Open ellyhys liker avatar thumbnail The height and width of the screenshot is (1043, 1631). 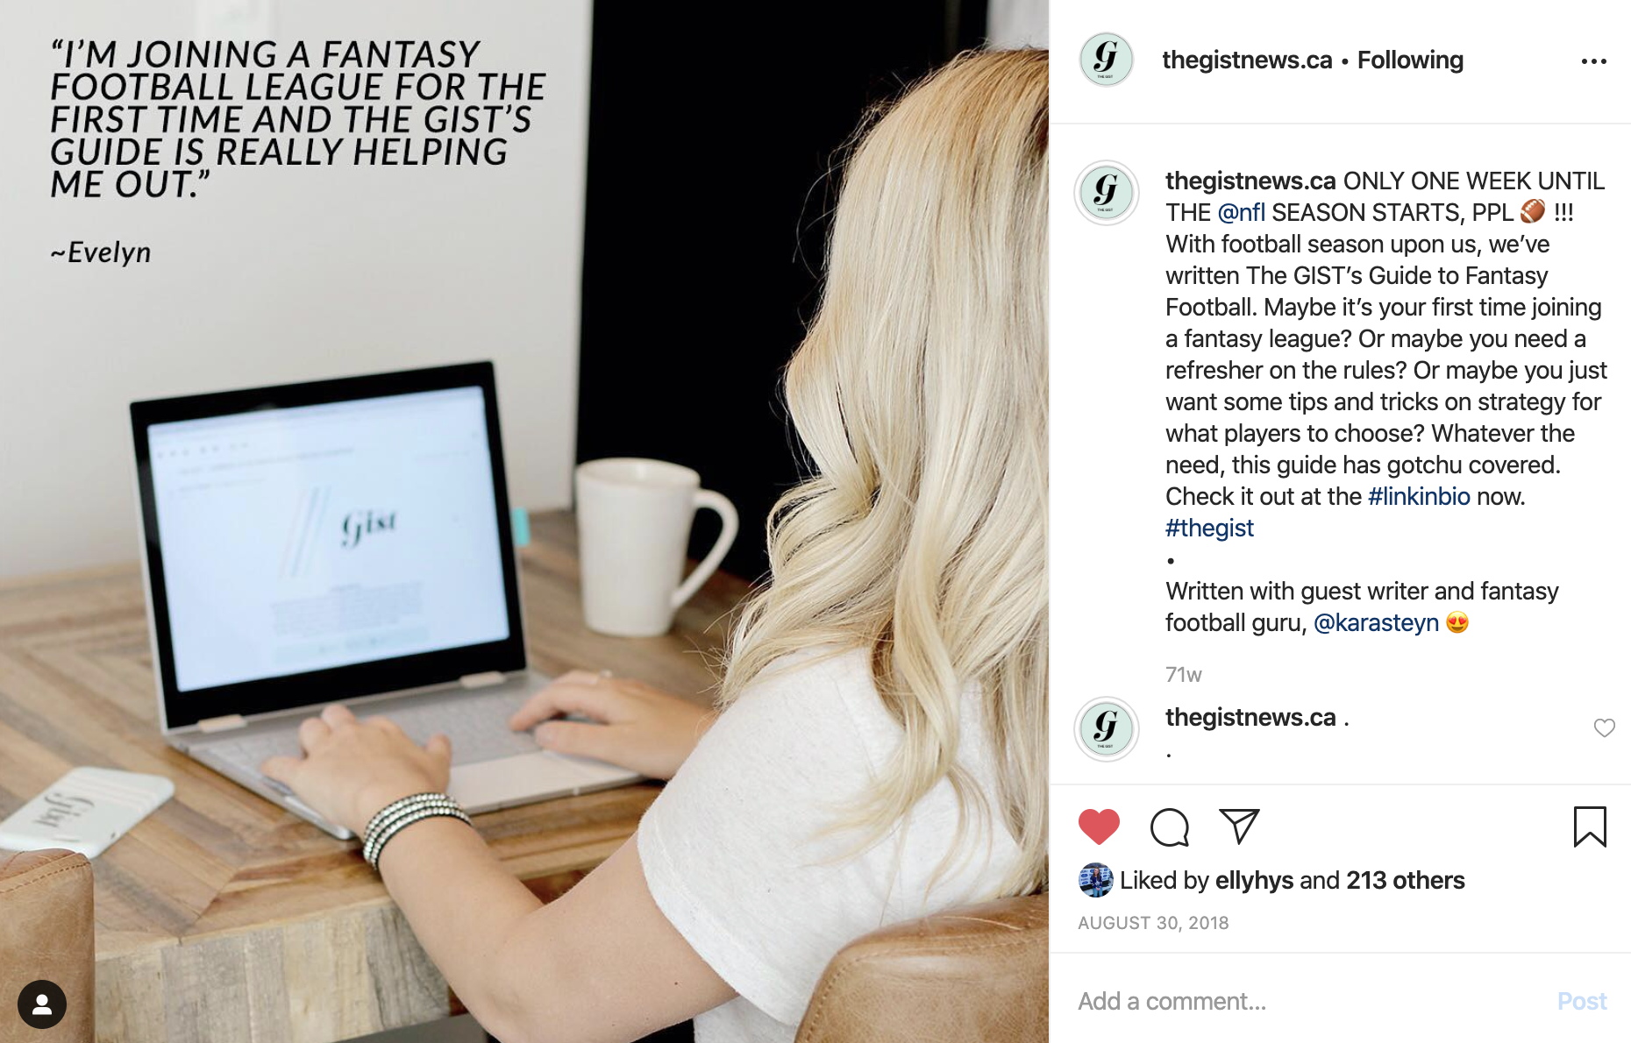coord(1095,880)
